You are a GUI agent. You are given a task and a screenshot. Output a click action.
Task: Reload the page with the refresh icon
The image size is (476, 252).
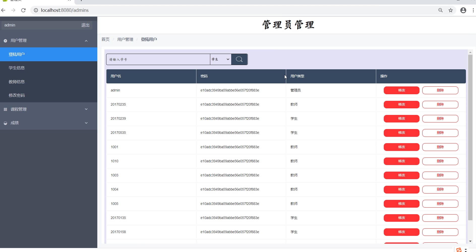pyautogui.click(x=23, y=10)
